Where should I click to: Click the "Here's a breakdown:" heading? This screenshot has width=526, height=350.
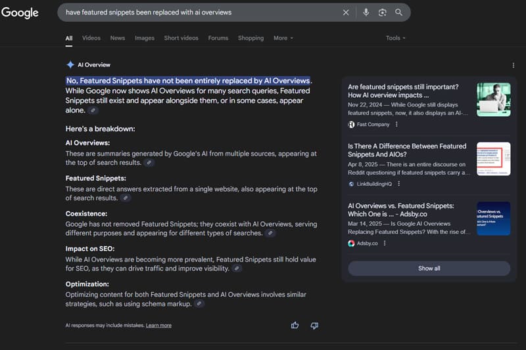point(101,129)
